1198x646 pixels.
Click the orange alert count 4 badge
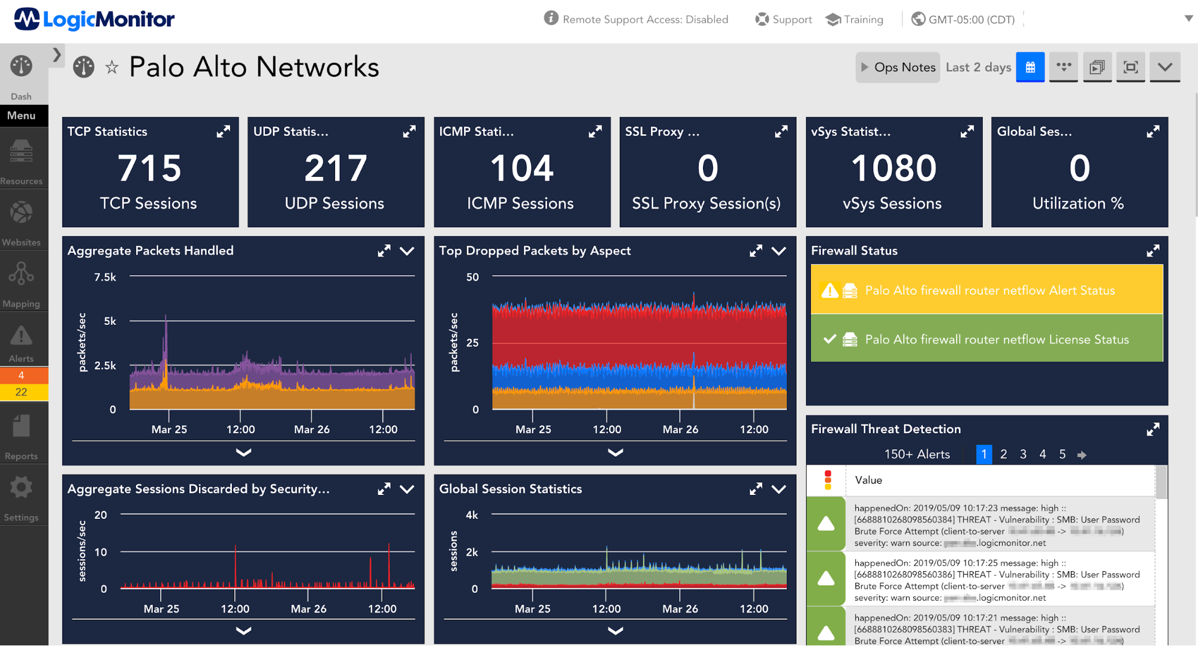tap(22, 375)
